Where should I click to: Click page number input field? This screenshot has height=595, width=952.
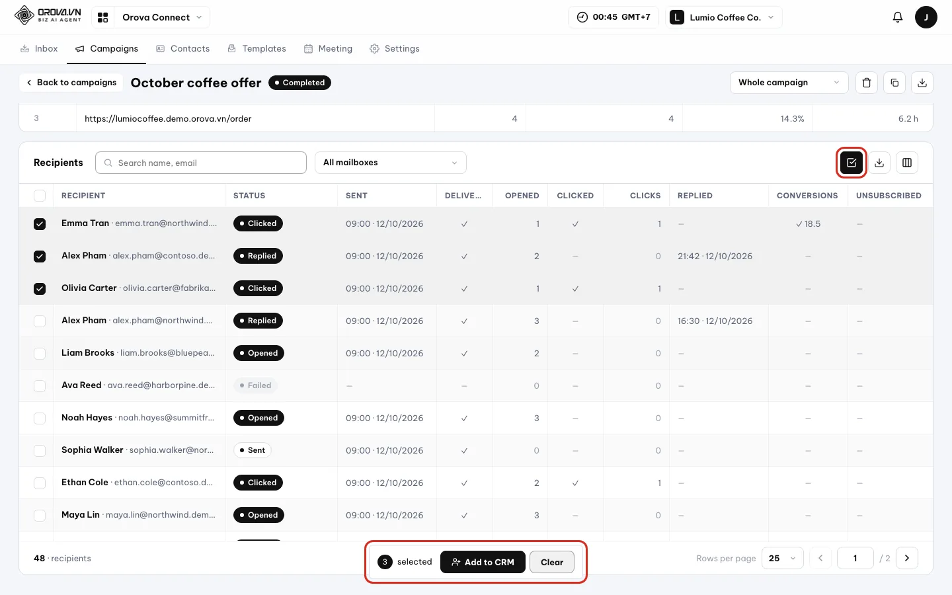[x=855, y=558]
